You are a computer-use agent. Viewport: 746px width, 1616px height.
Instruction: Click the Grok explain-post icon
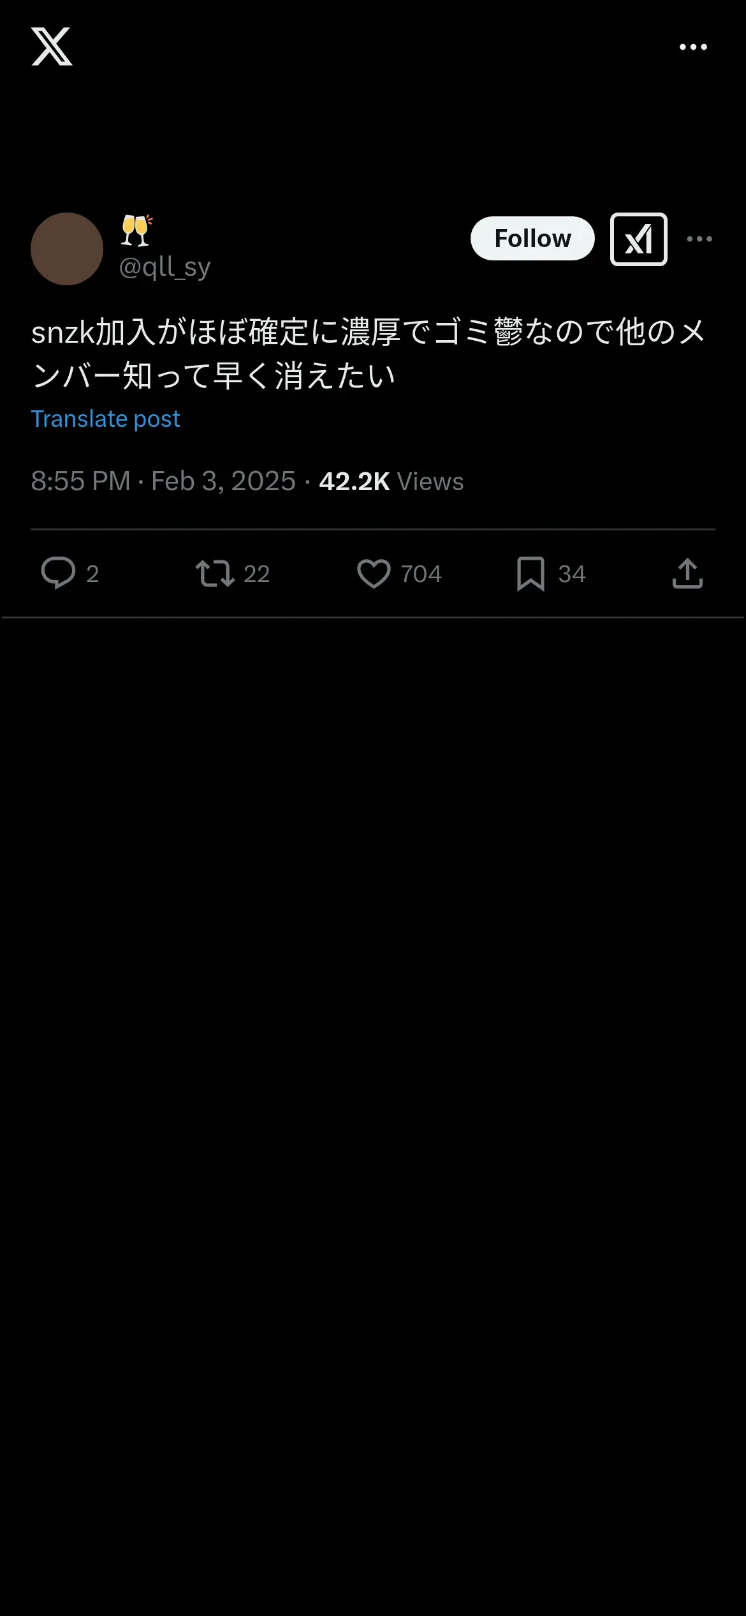[x=638, y=239]
